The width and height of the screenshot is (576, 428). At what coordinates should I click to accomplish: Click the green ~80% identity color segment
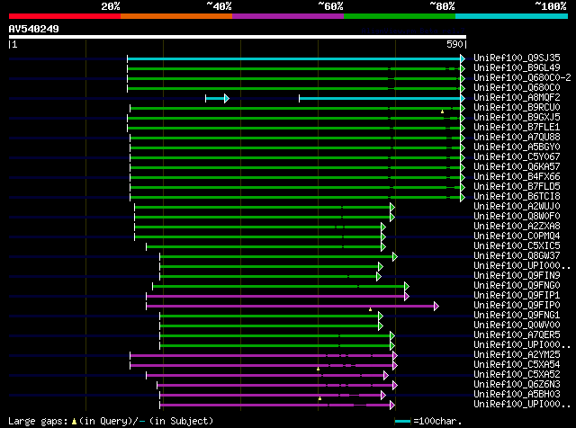tap(400, 16)
